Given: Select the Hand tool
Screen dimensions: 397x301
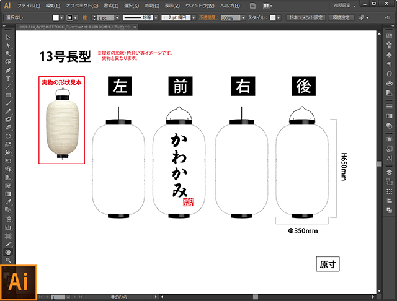Looking at the screenshot, I should pos(8,252).
